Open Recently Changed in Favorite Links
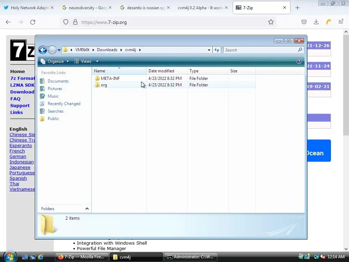 (x=64, y=104)
